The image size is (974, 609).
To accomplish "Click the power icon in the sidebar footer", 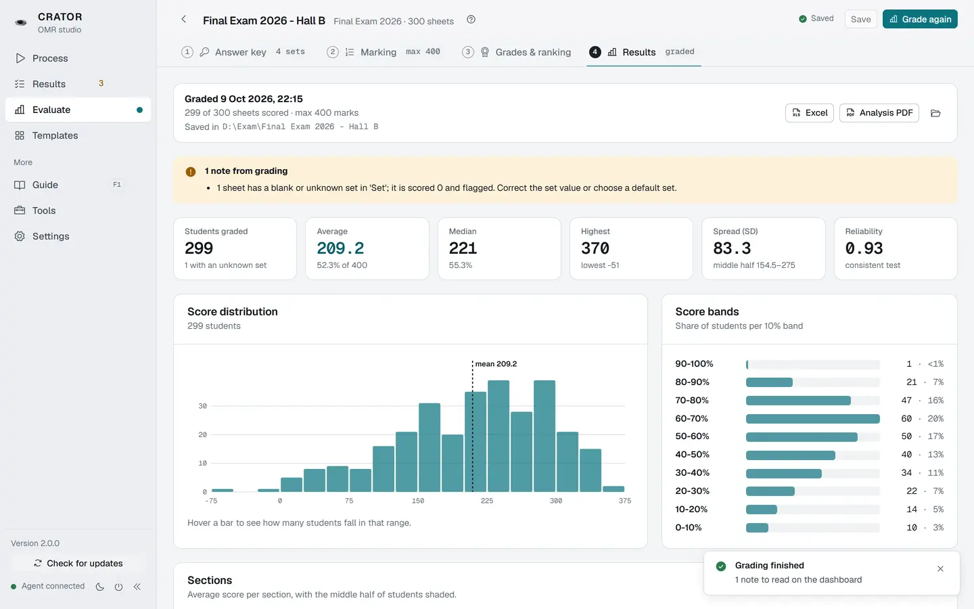I will 118,587.
